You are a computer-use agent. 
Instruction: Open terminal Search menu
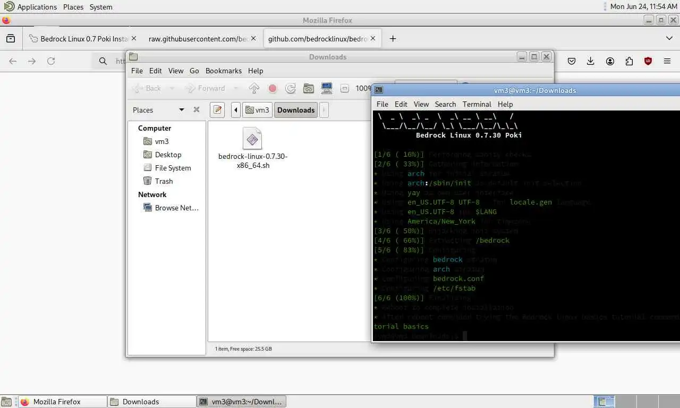445,104
